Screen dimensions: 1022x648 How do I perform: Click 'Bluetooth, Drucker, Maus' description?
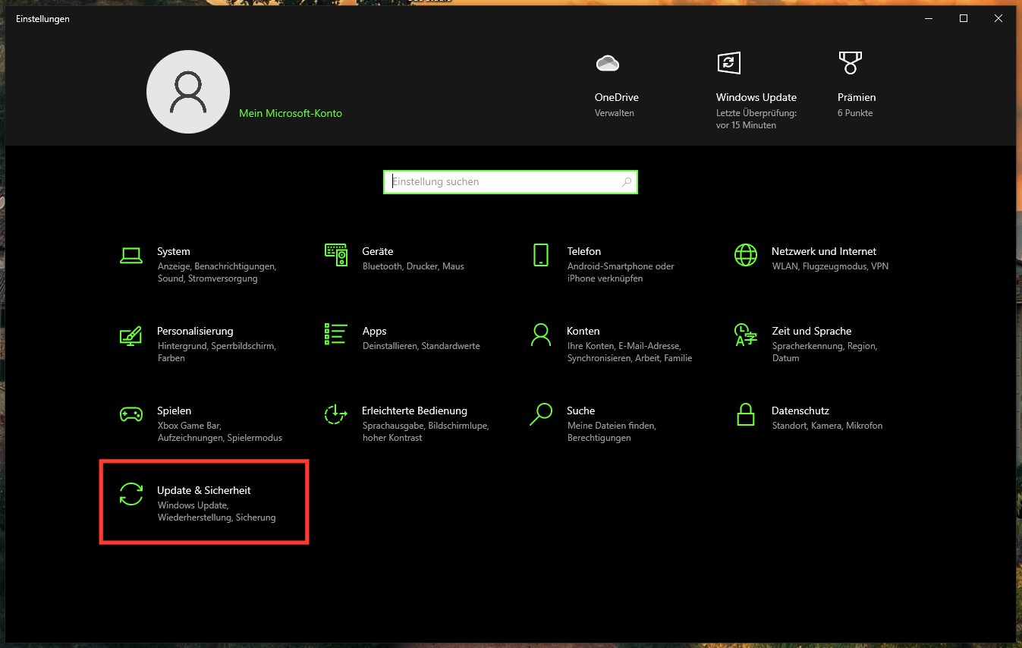click(x=414, y=266)
